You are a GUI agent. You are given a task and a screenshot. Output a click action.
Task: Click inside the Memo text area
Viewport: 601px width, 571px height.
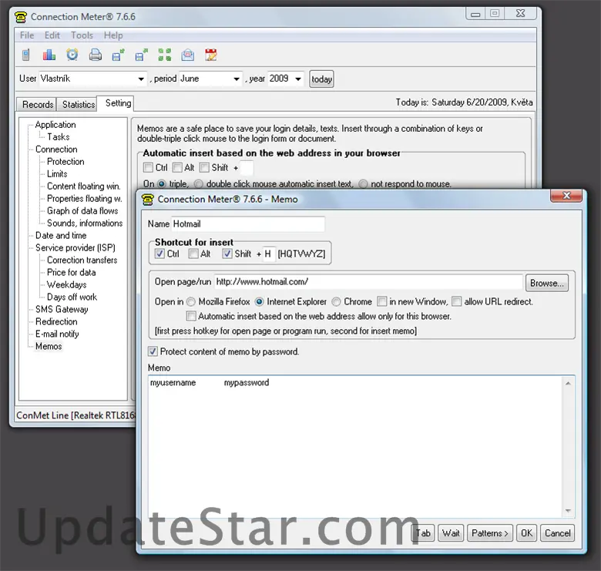tap(355, 447)
